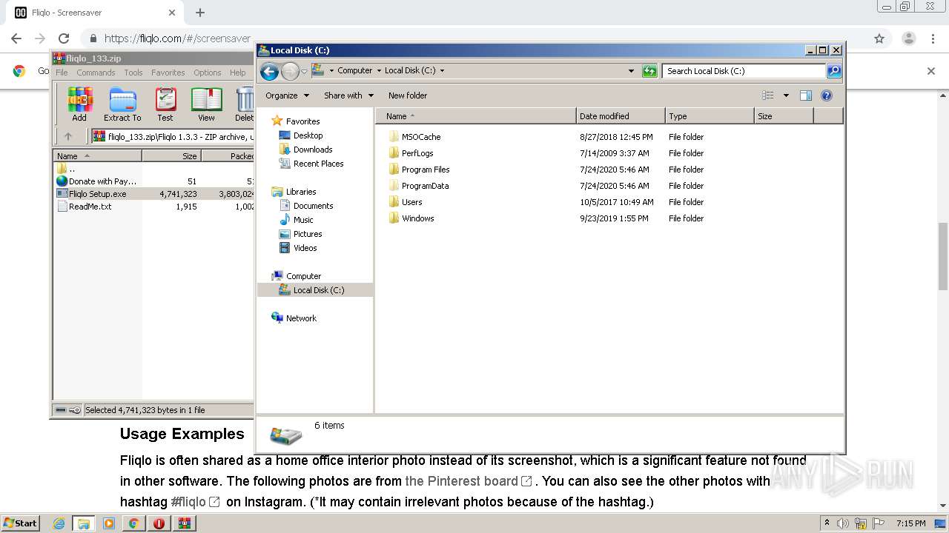Click the New folder button
This screenshot has width=949, height=533.
[408, 95]
